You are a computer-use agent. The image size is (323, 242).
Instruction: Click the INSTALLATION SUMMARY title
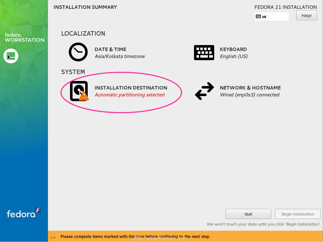click(85, 7)
